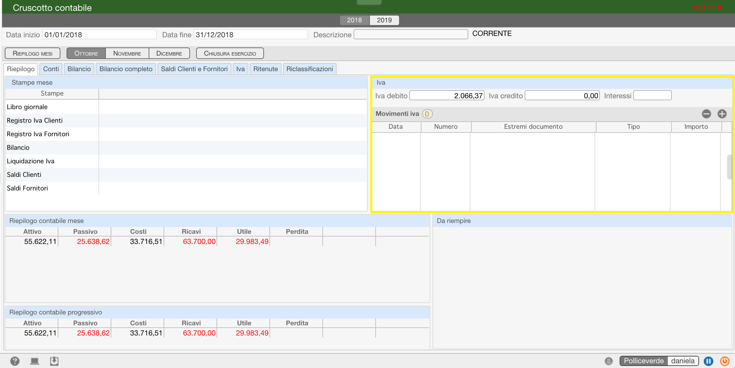Select the Novembre month button
Viewport: 735px width, 368px height.
(x=127, y=54)
